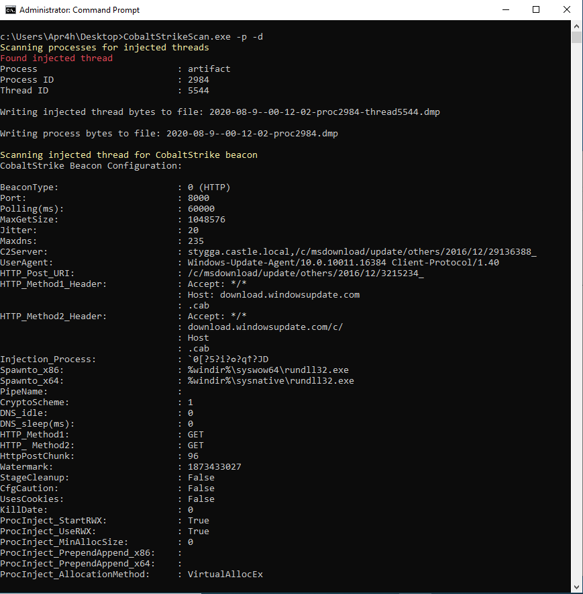Click StageCleanup value 'False'
The width and height of the screenshot is (583, 594).
[201, 478]
